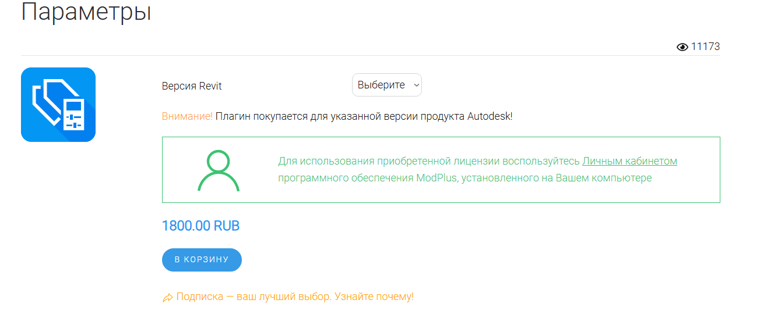Click the Autodesk product warning text
Viewport: 760px width, 314px height.
coord(364,116)
